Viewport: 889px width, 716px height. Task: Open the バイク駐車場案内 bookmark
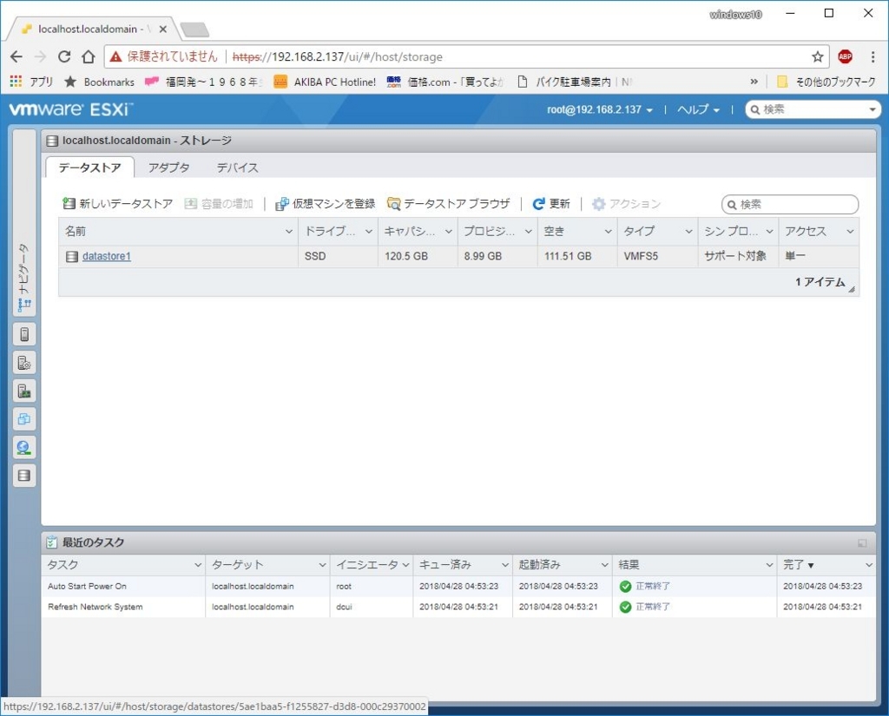[x=573, y=82]
